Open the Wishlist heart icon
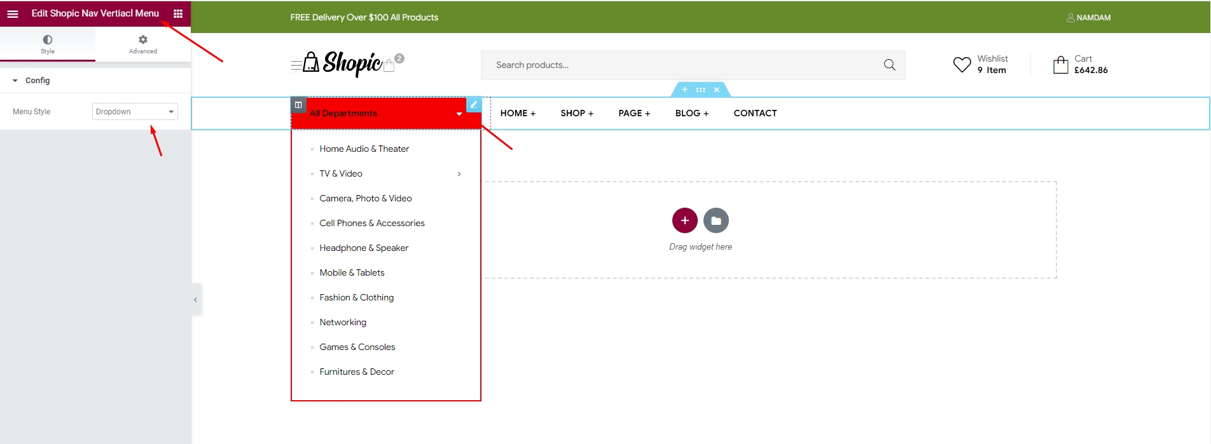This screenshot has height=444, width=1211. tap(962, 64)
